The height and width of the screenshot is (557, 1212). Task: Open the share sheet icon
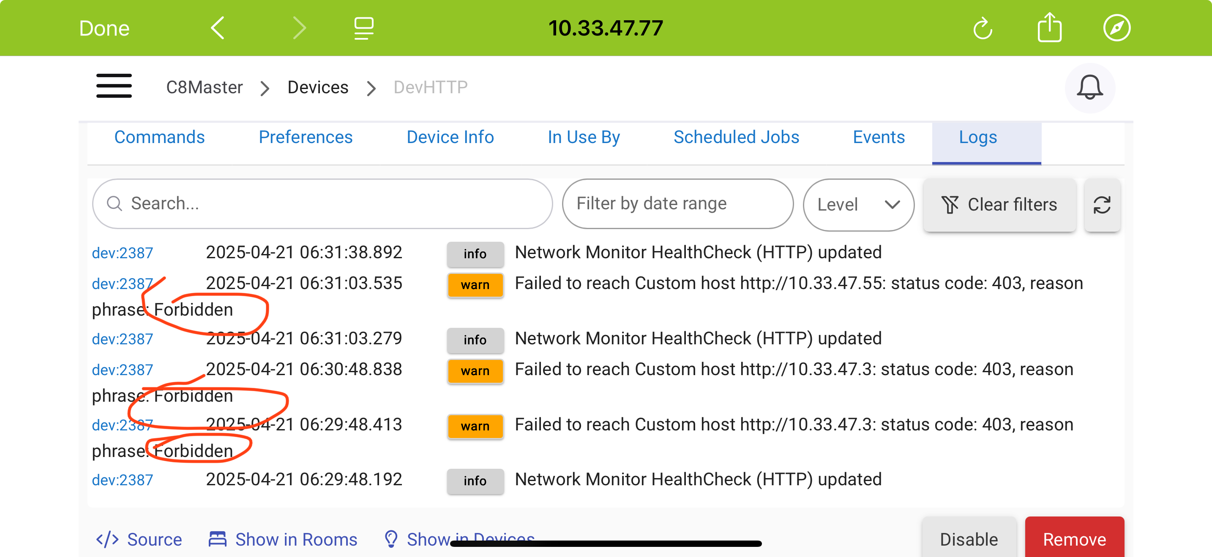pos(1049,27)
